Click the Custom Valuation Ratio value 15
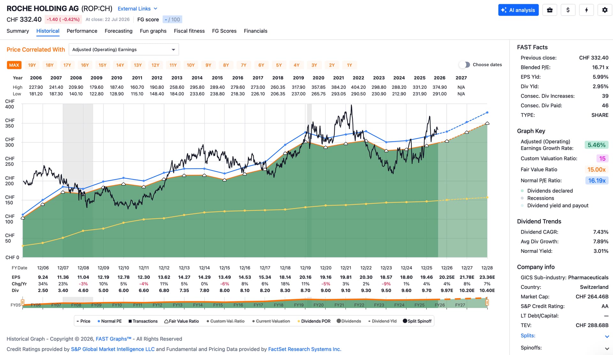This screenshot has height=355, width=613. 602,158
